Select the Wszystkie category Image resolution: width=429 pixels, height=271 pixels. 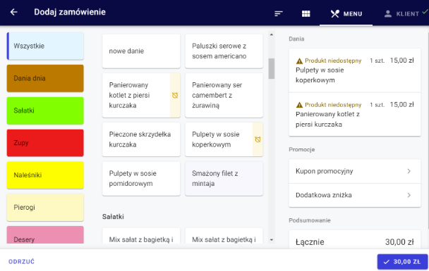(45, 46)
